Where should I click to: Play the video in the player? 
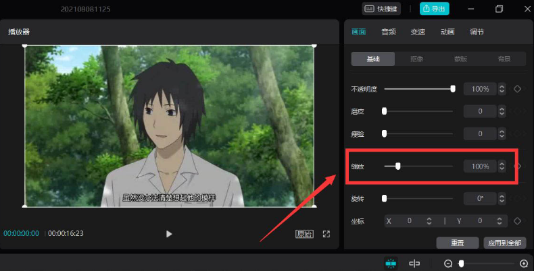pos(169,234)
